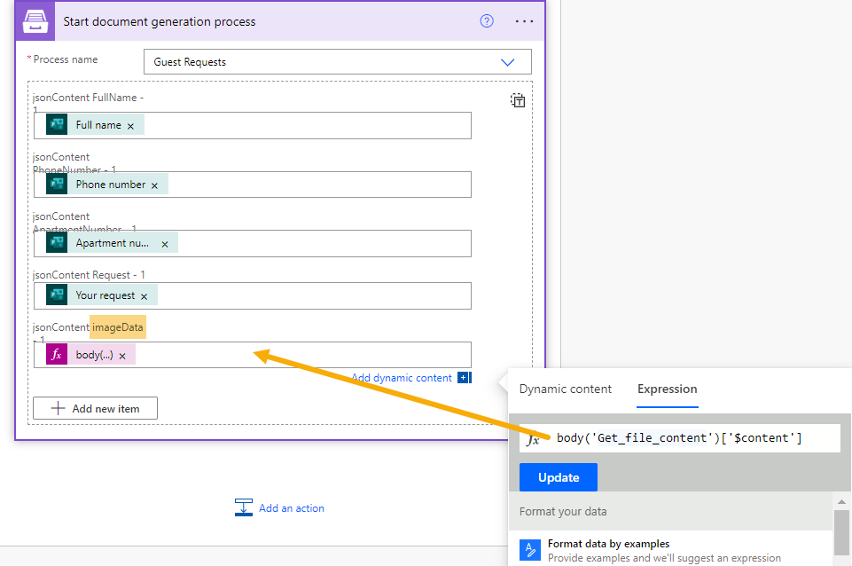
Task: Click the Add an action link
Action: tap(292, 507)
